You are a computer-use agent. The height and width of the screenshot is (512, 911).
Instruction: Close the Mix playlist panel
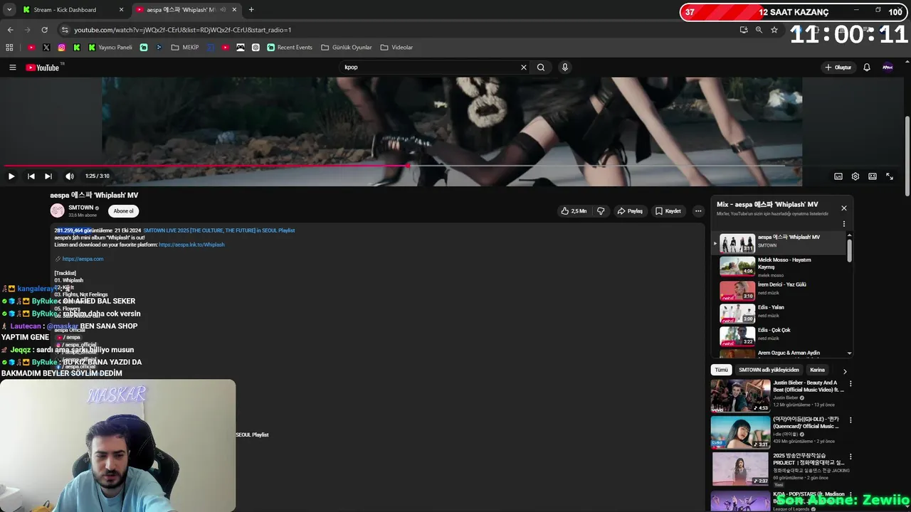click(844, 208)
